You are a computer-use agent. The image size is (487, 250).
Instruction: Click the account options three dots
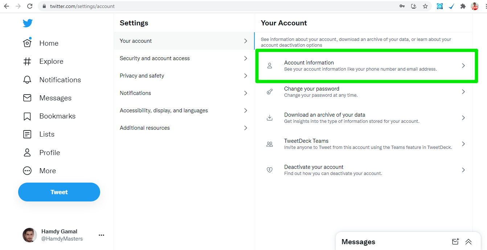click(102, 235)
